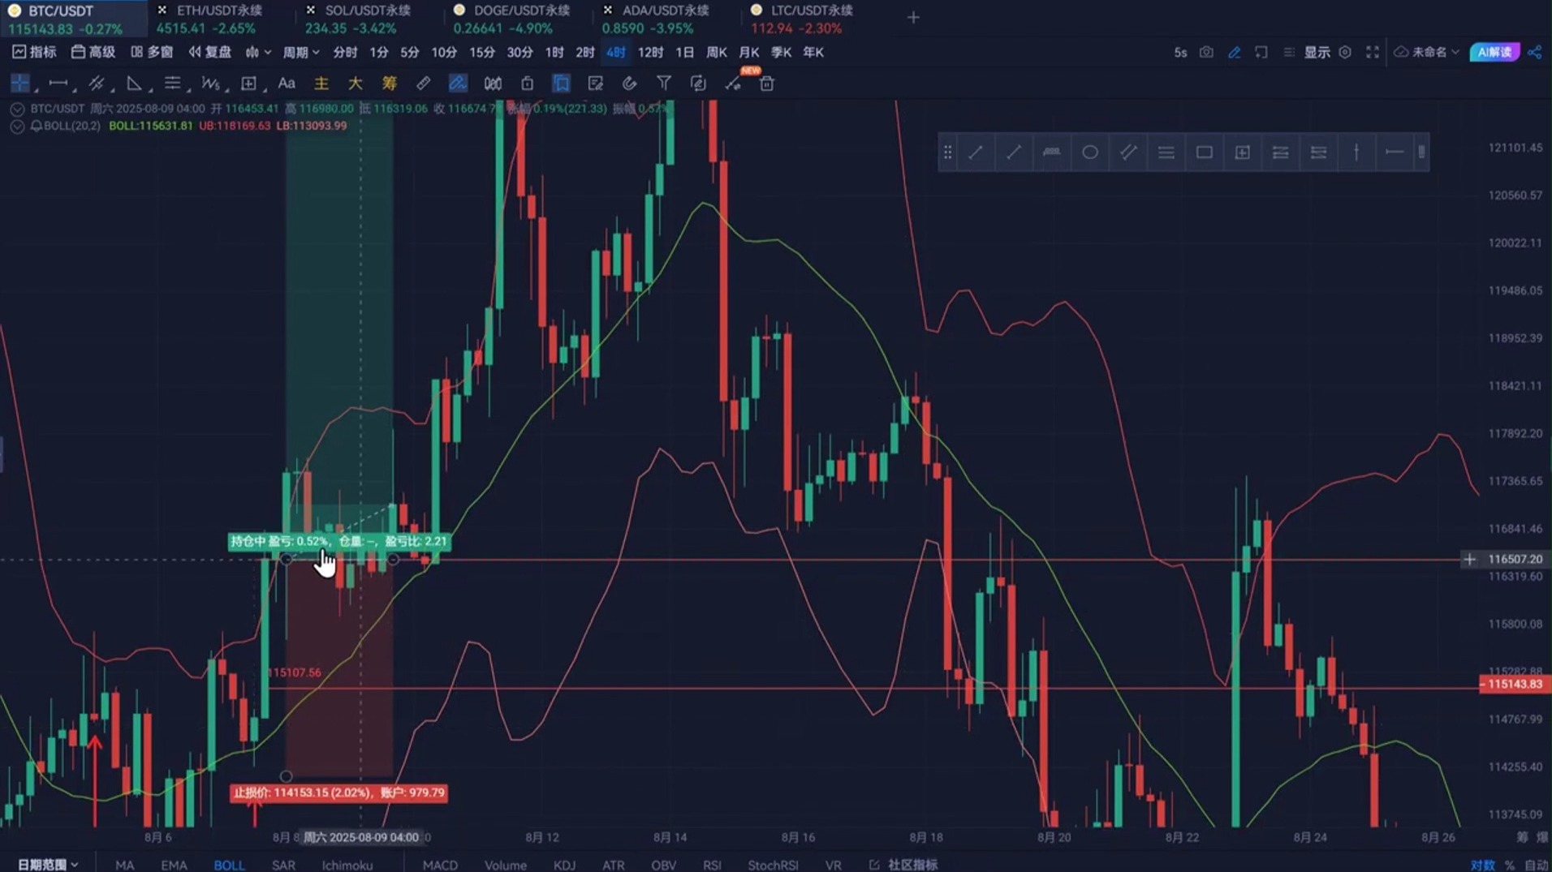Select rectangle shape in floating toolbar

click(1204, 152)
